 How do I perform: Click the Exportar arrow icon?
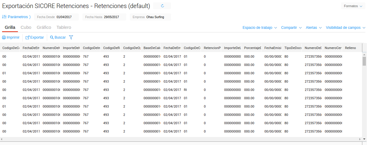pos(27,38)
